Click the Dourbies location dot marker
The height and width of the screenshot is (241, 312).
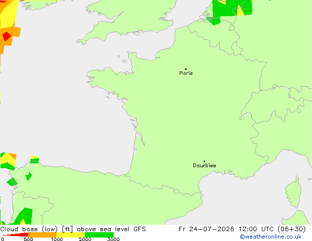(204, 161)
